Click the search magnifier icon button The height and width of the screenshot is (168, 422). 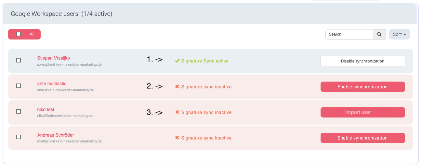click(379, 34)
